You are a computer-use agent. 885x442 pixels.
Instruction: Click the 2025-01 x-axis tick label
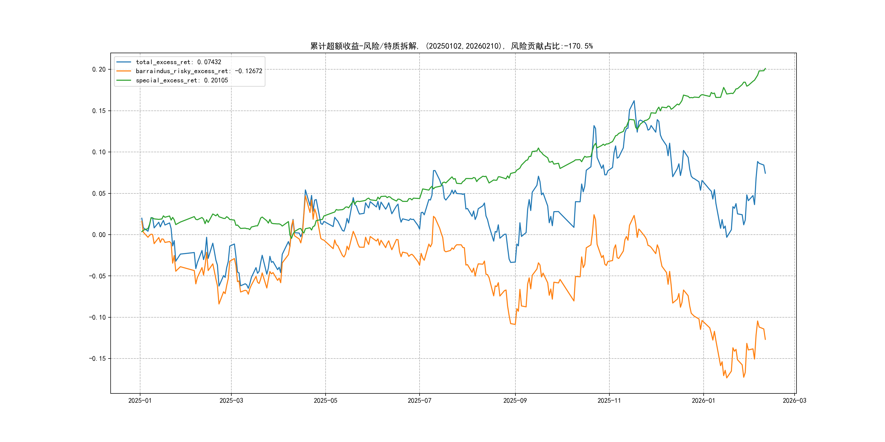tap(140, 401)
